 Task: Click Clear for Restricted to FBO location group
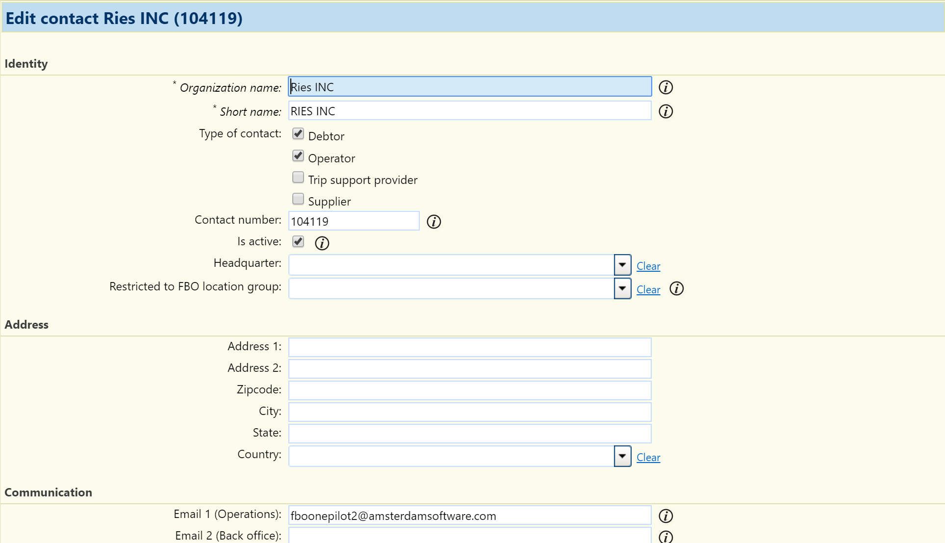[648, 290]
